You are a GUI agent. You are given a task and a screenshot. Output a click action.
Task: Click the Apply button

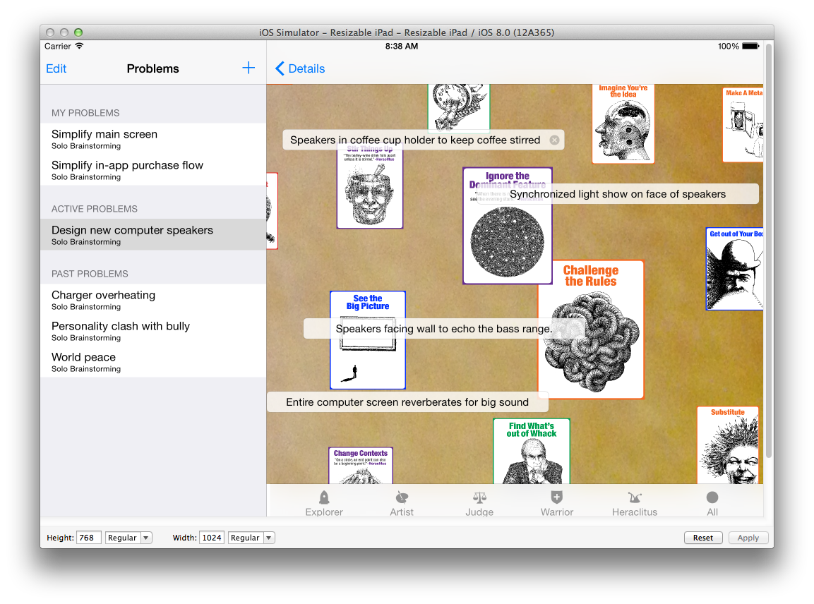(x=748, y=538)
